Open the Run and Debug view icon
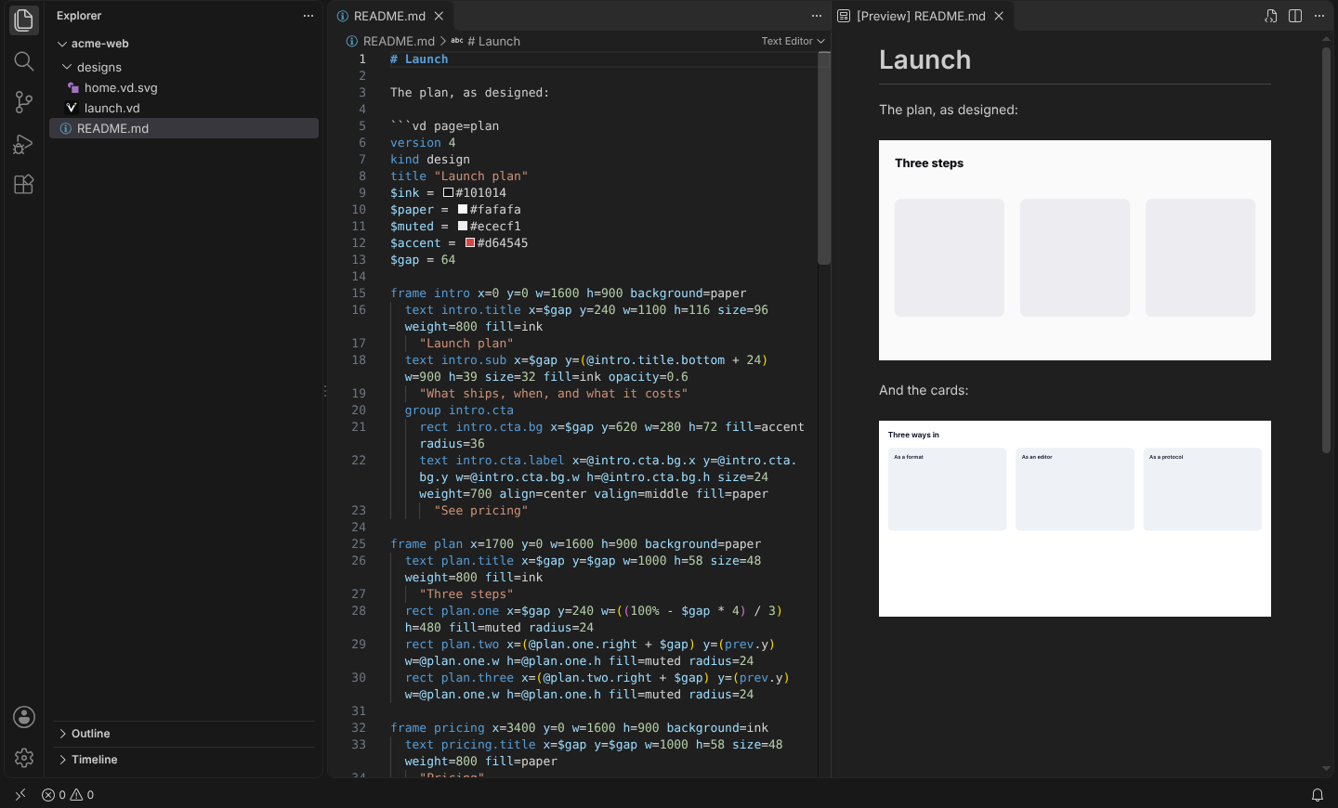 24,144
